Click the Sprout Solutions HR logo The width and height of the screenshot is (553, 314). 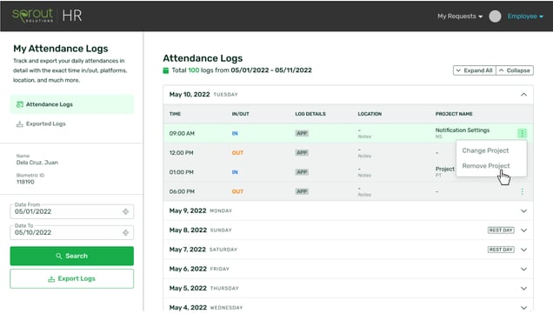[x=47, y=16]
